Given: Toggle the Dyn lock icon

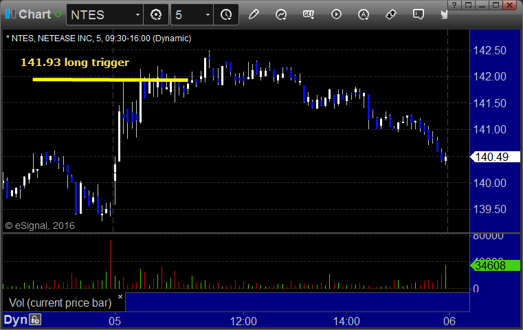Looking at the screenshot, I should pyautogui.click(x=35, y=320).
